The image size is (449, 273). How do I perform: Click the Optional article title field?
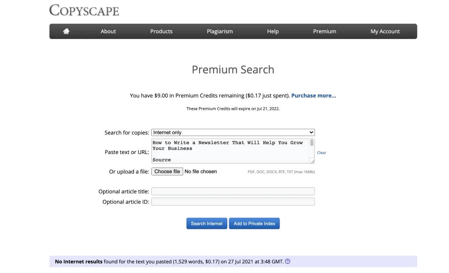233,191
